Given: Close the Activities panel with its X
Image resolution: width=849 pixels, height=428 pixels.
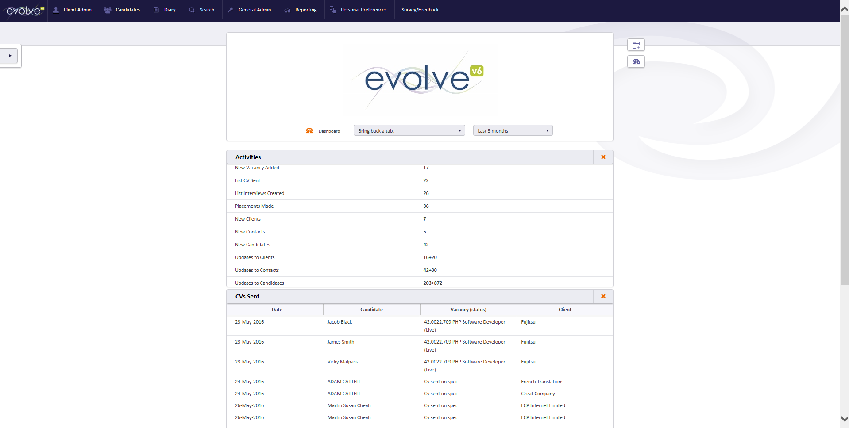Looking at the screenshot, I should [x=603, y=157].
